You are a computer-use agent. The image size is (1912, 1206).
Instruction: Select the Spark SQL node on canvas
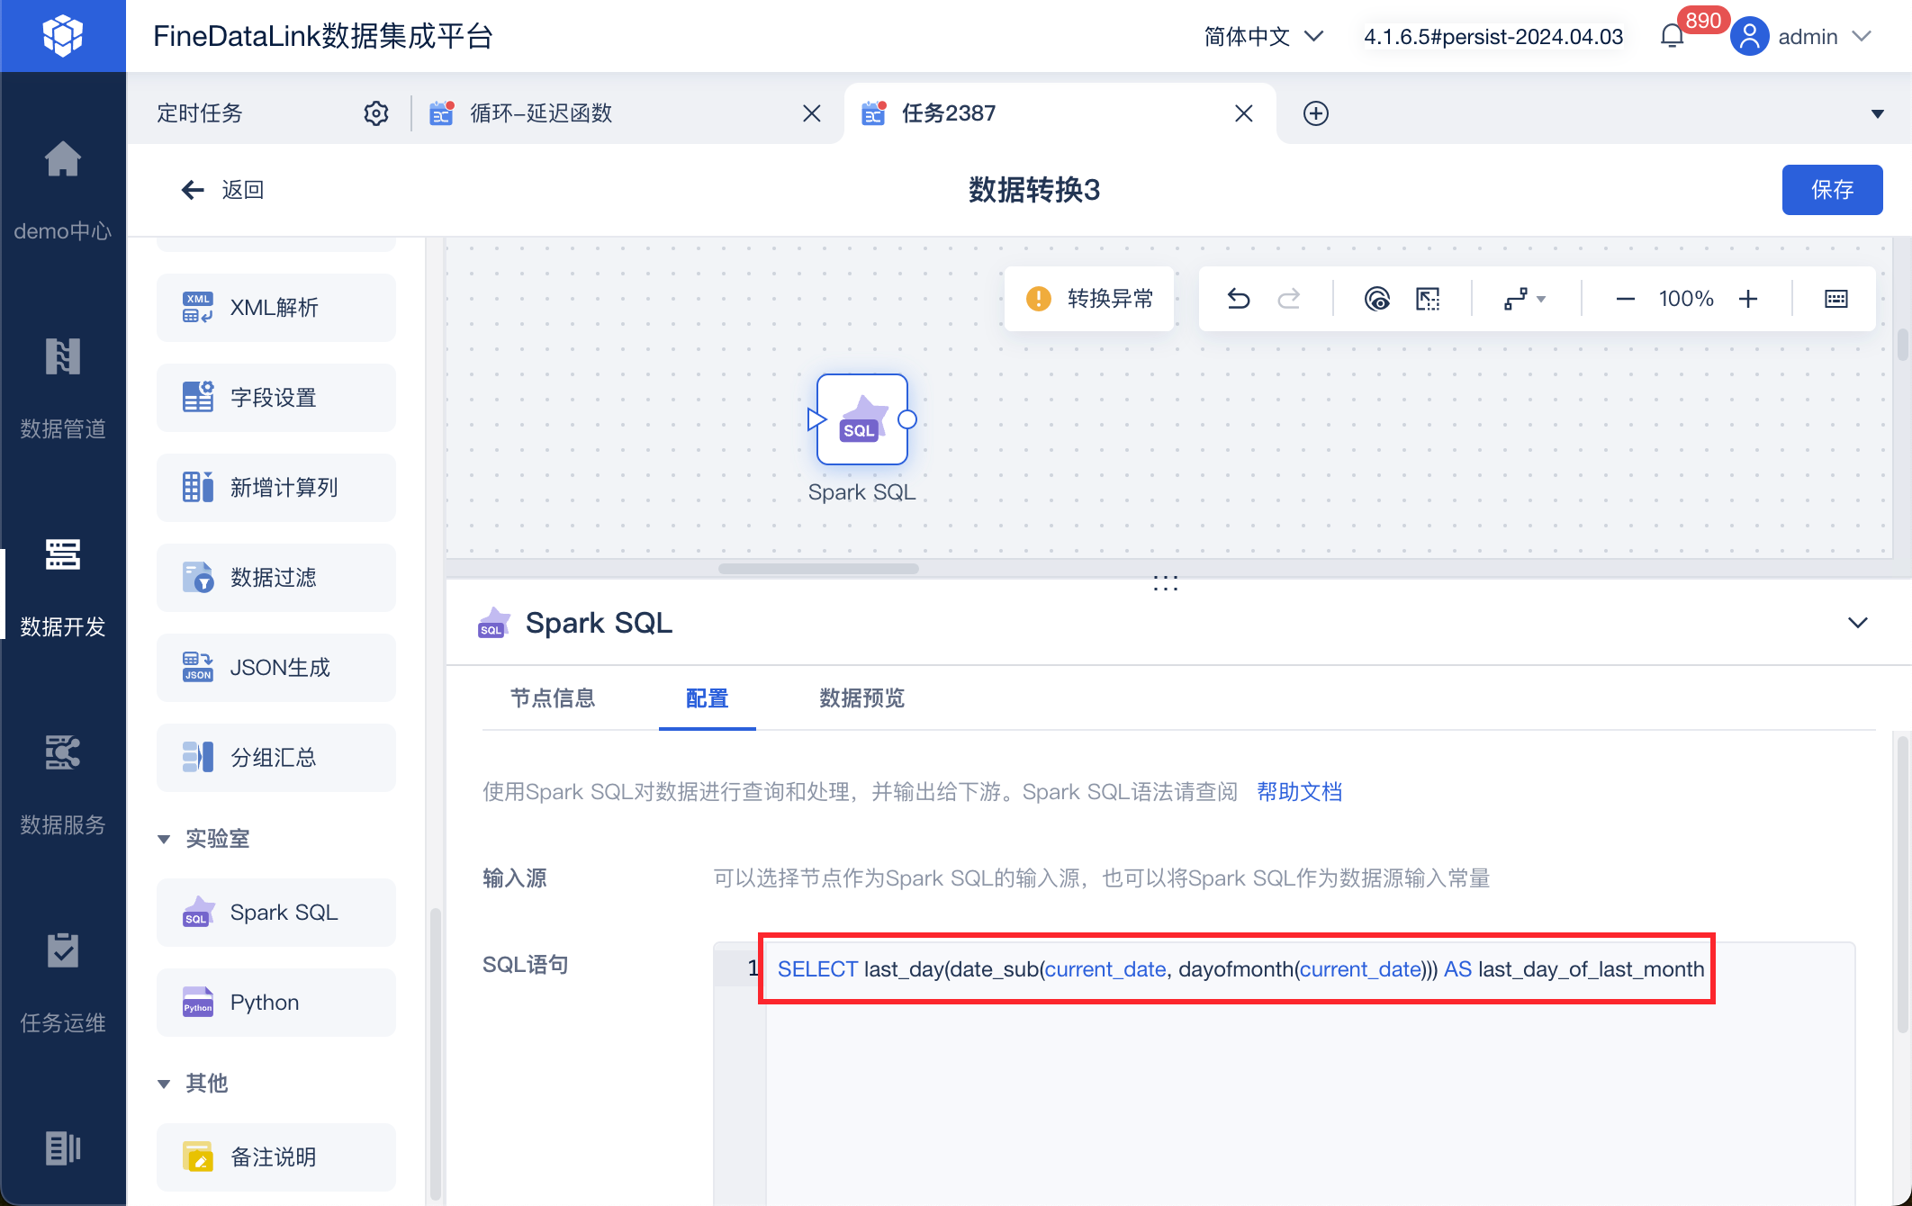861,419
